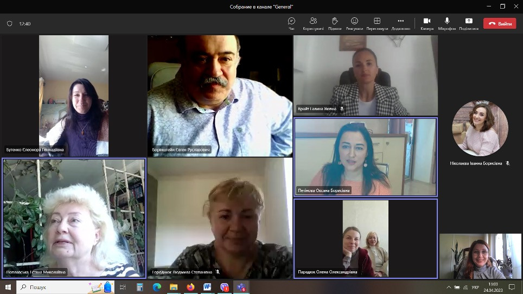The height and width of the screenshot is (294, 523).
Task: Show the participants list
Action: tap(313, 24)
